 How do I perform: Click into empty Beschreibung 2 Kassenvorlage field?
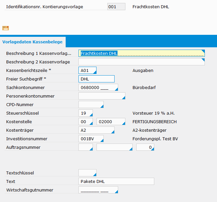(141, 62)
